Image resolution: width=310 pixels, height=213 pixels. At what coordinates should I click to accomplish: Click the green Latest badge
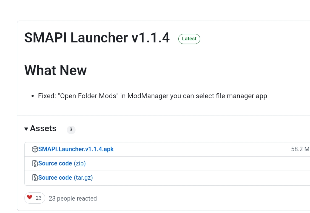pyautogui.click(x=189, y=39)
